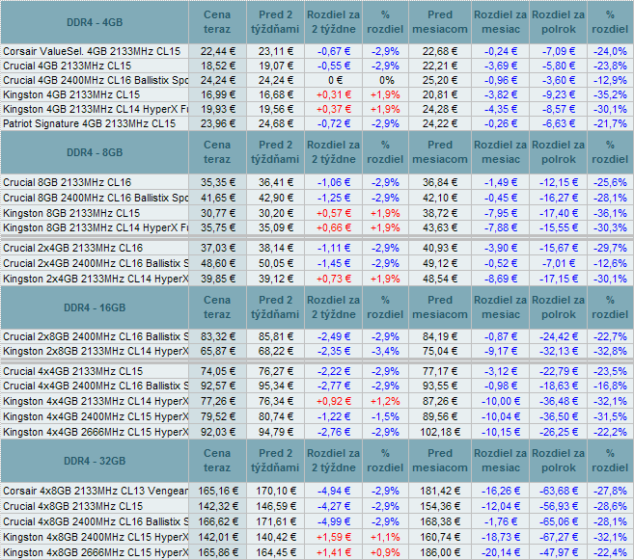
Task: Click the '-63,68 €' half-year difference cell
Action: coord(559,491)
